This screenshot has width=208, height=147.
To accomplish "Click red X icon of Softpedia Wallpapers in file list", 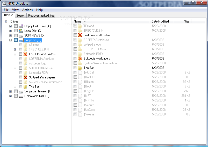I will [x=80, y=58].
